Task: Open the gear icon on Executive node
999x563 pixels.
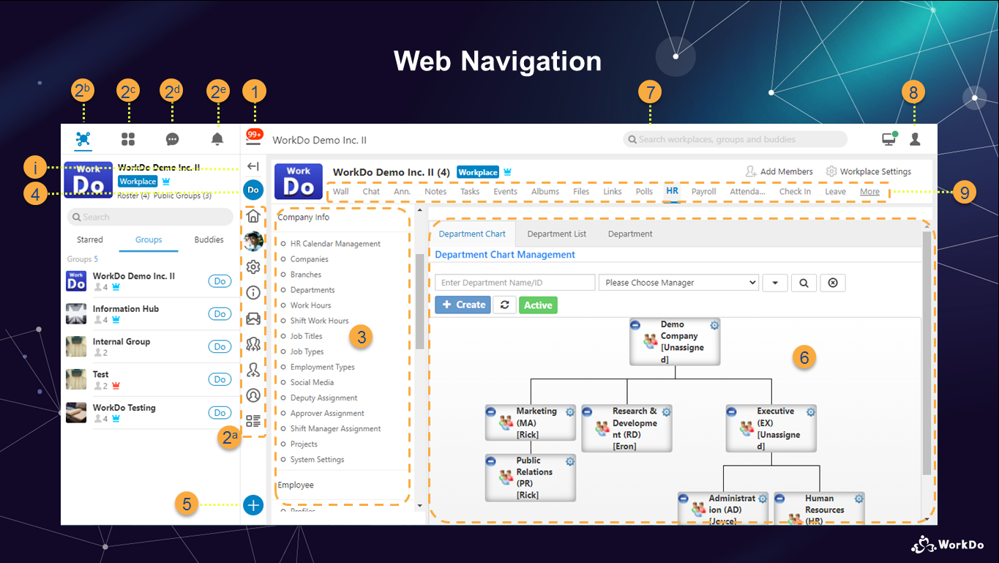Action: tap(810, 412)
